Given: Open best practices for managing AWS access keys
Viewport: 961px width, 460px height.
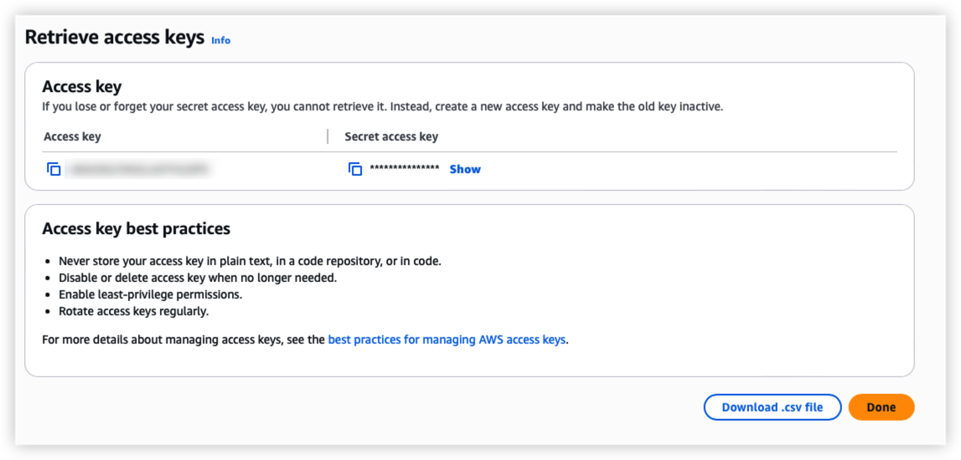Looking at the screenshot, I should tap(447, 340).
